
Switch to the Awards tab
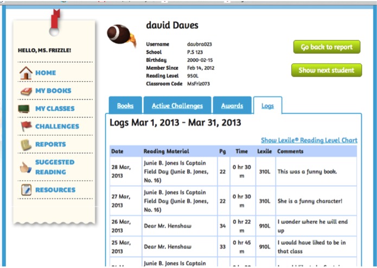click(x=232, y=105)
